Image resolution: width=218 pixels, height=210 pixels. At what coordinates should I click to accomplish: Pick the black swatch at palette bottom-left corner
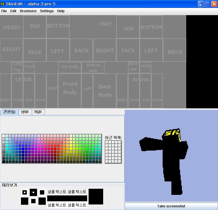(4, 161)
